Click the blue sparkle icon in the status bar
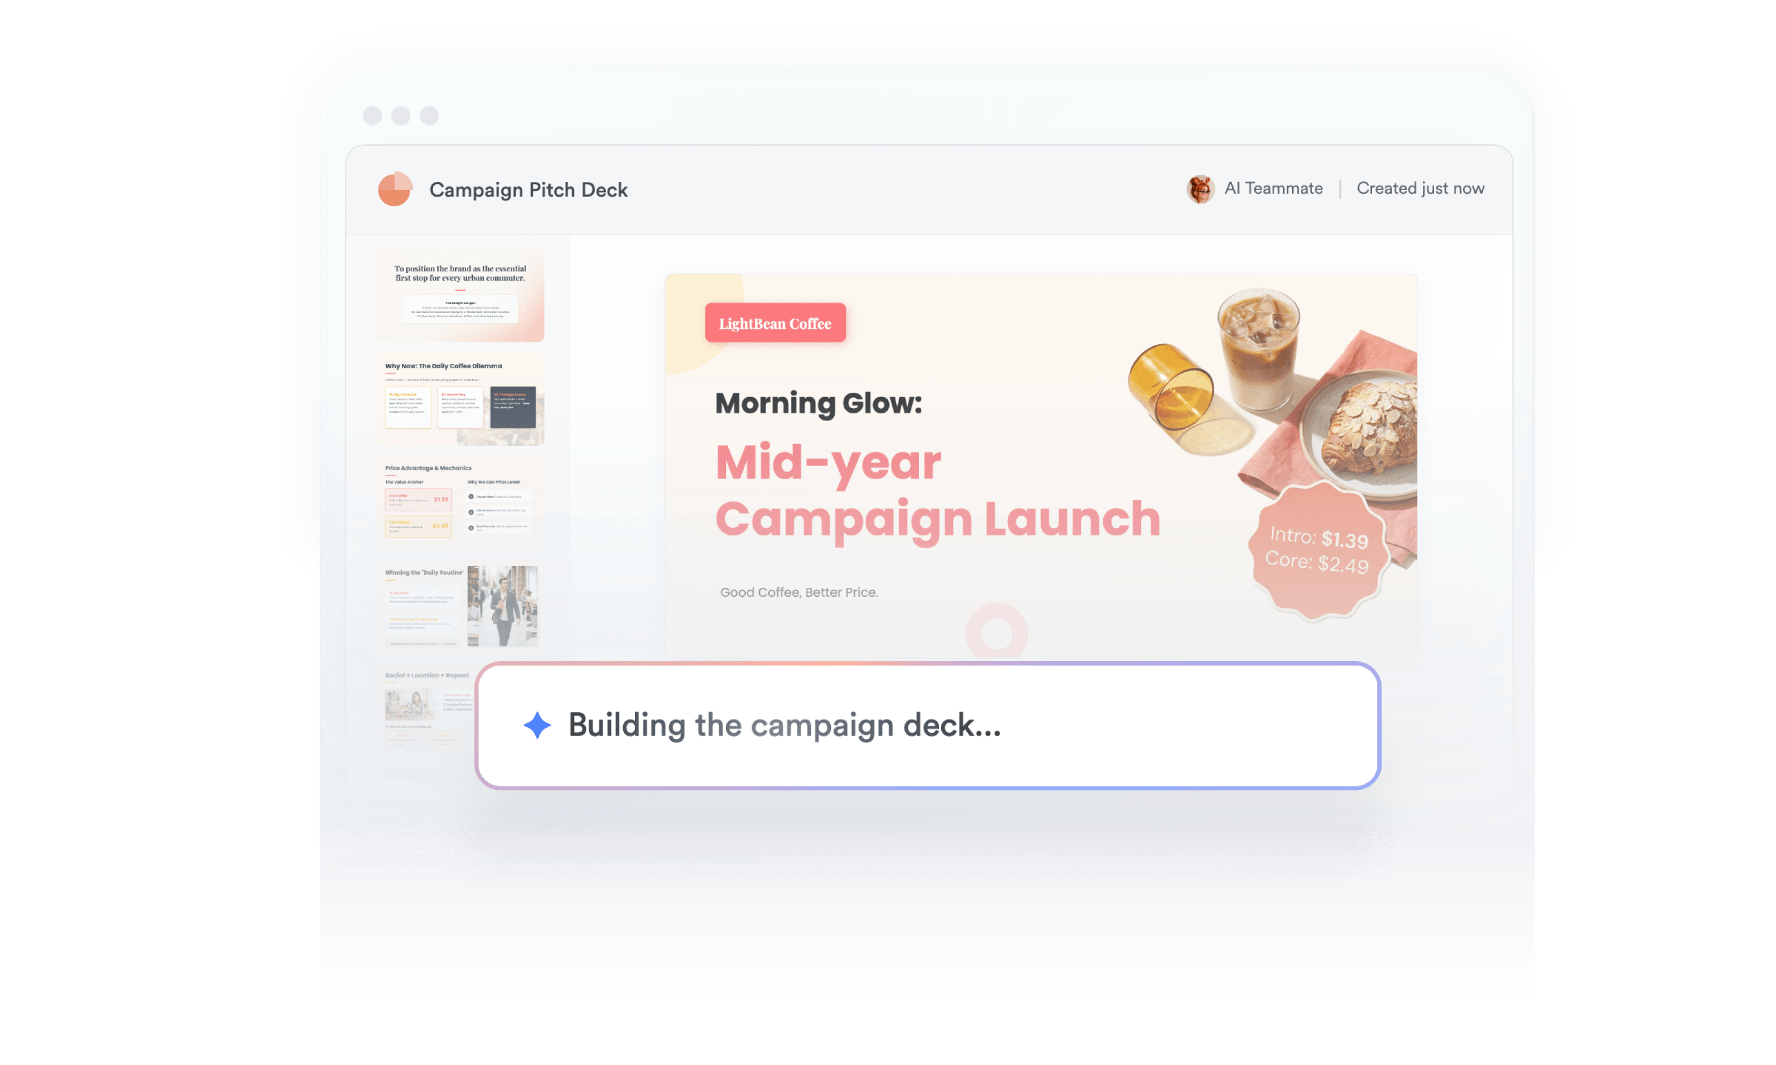 pos(537,725)
